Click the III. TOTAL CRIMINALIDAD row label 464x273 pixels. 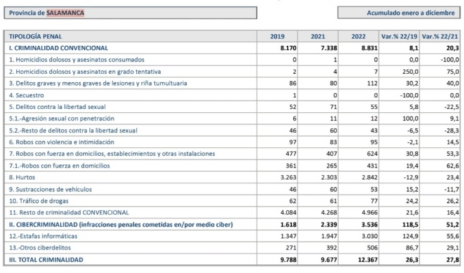(46, 259)
